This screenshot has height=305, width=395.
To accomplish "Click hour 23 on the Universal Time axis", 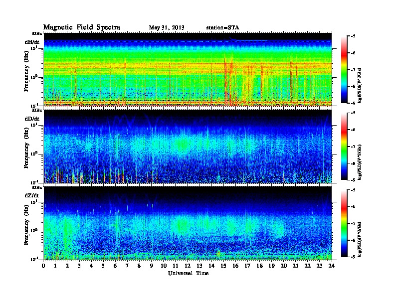I will click(x=319, y=266).
